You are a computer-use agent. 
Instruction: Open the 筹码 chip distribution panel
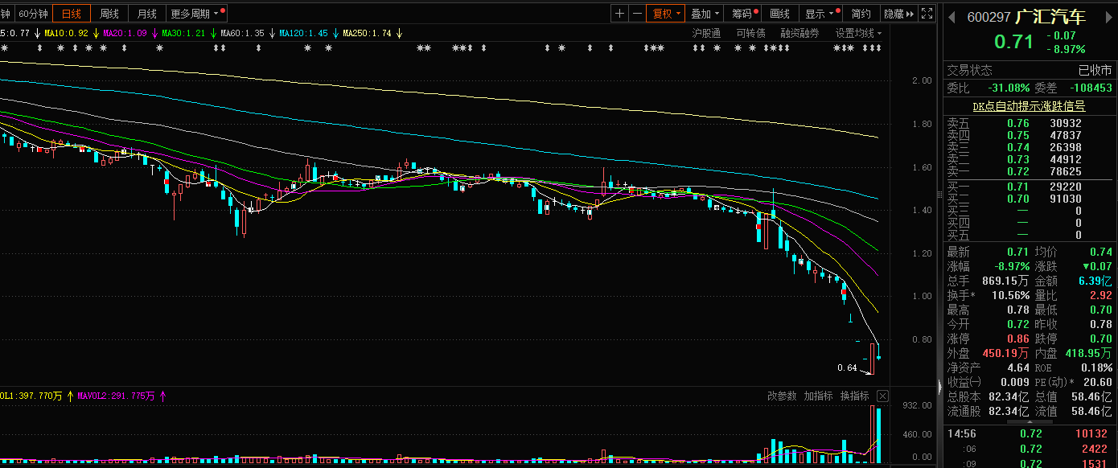pos(743,14)
